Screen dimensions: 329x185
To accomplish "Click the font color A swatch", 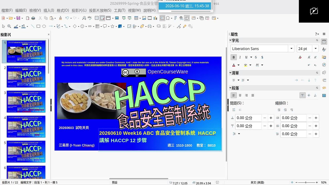I will pos(234,65).
